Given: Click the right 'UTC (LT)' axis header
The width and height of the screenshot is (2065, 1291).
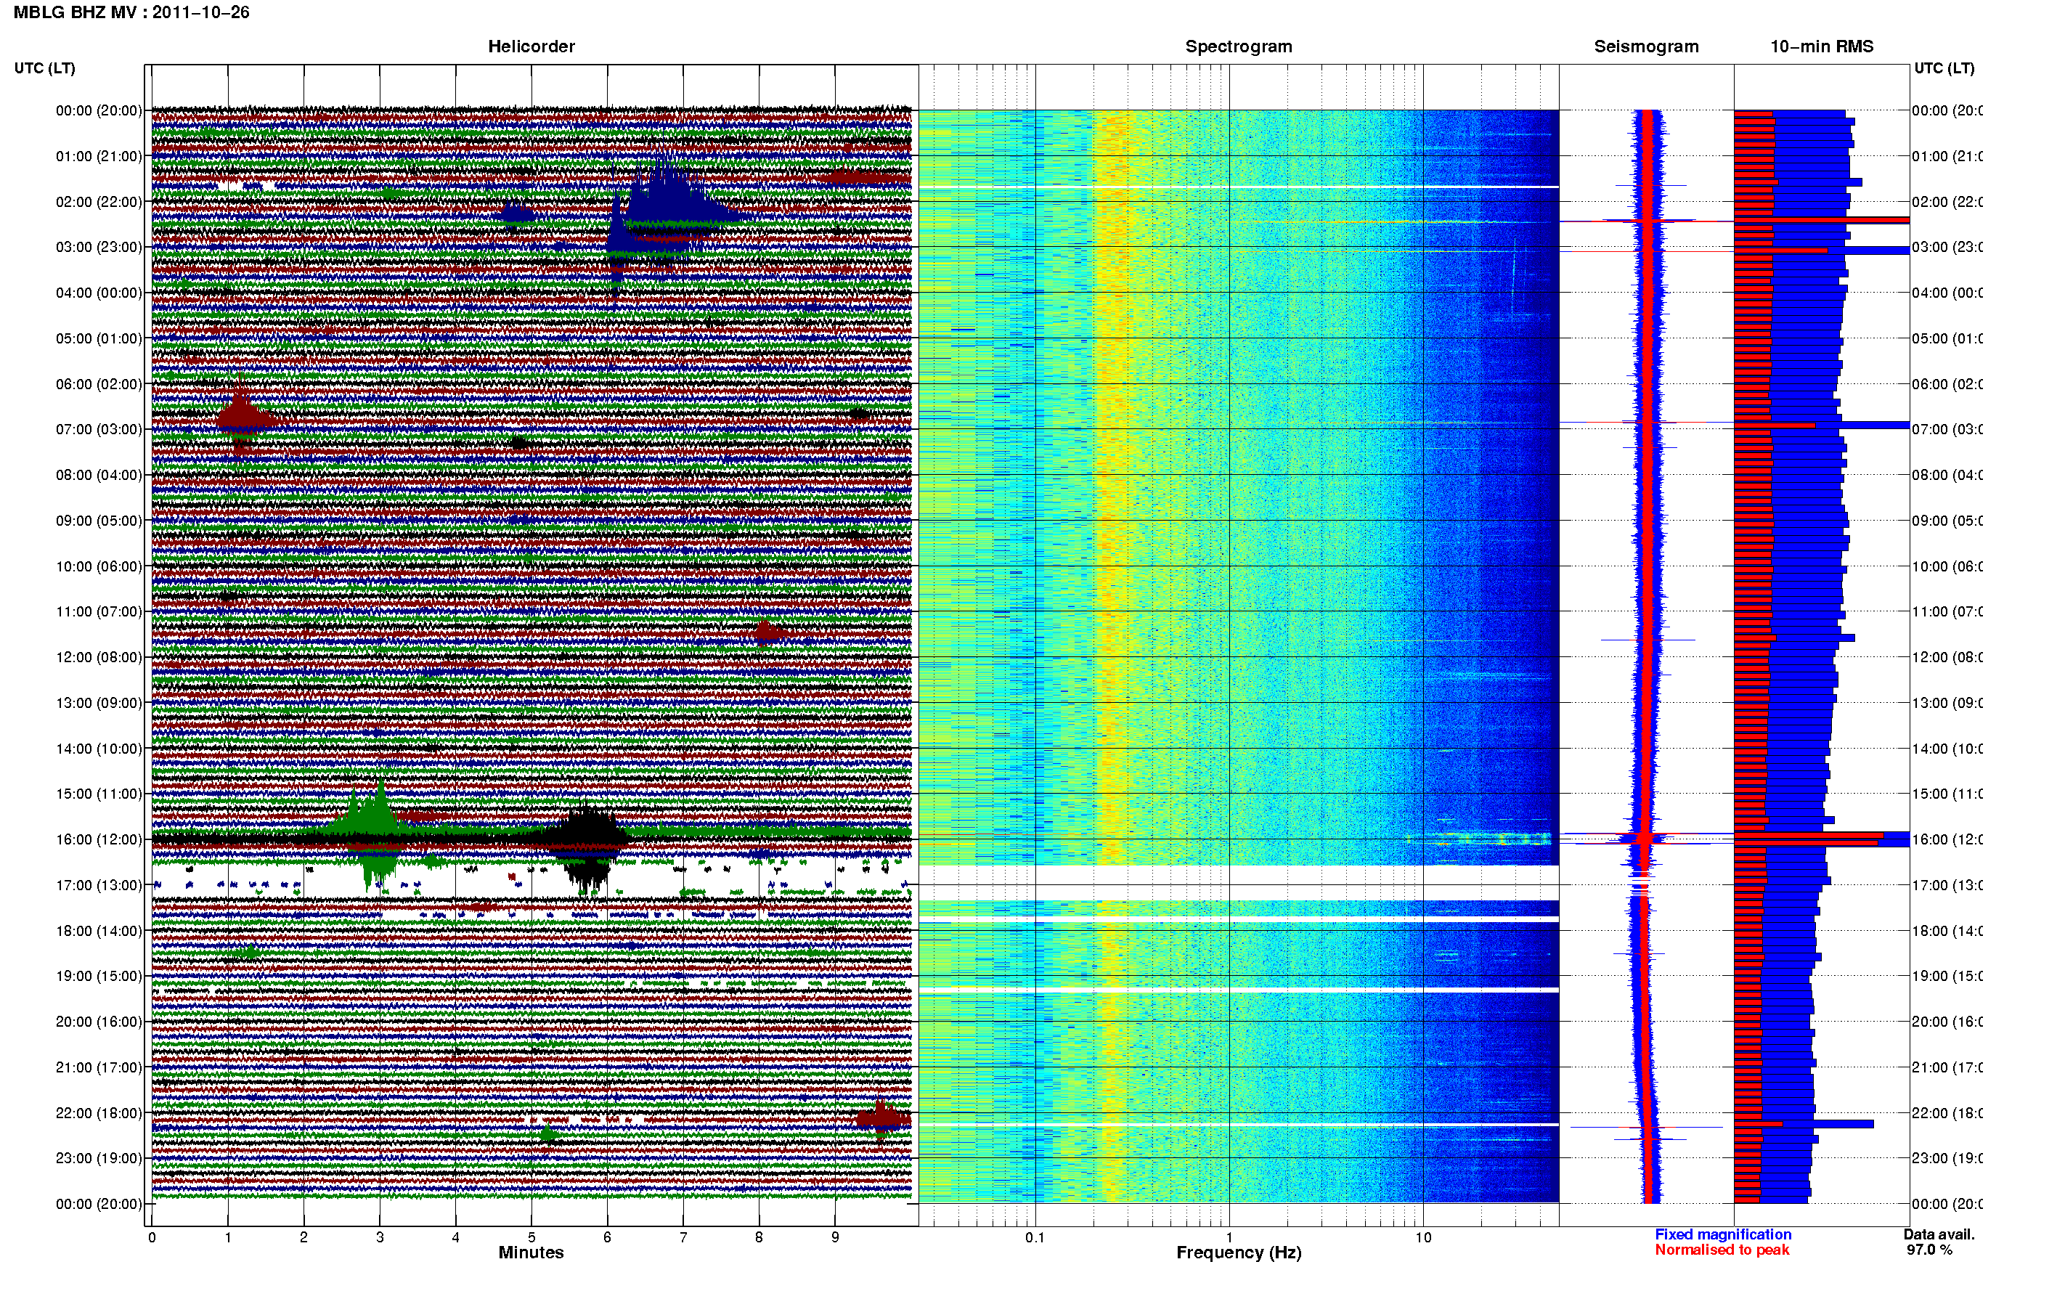Looking at the screenshot, I should tap(1944, 68).
